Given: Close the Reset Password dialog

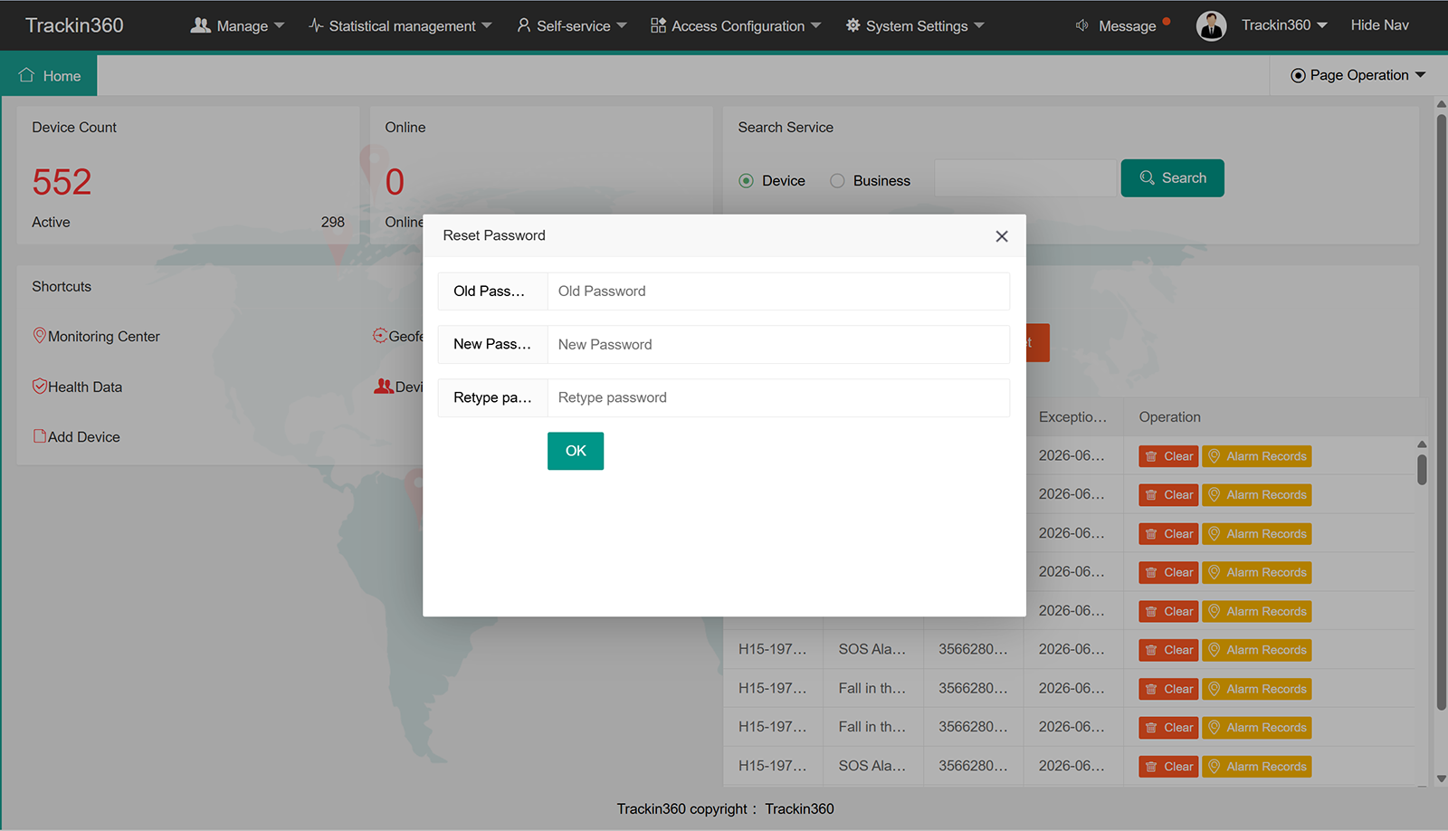Looking at the screenshot, I should click(1001, 236).
